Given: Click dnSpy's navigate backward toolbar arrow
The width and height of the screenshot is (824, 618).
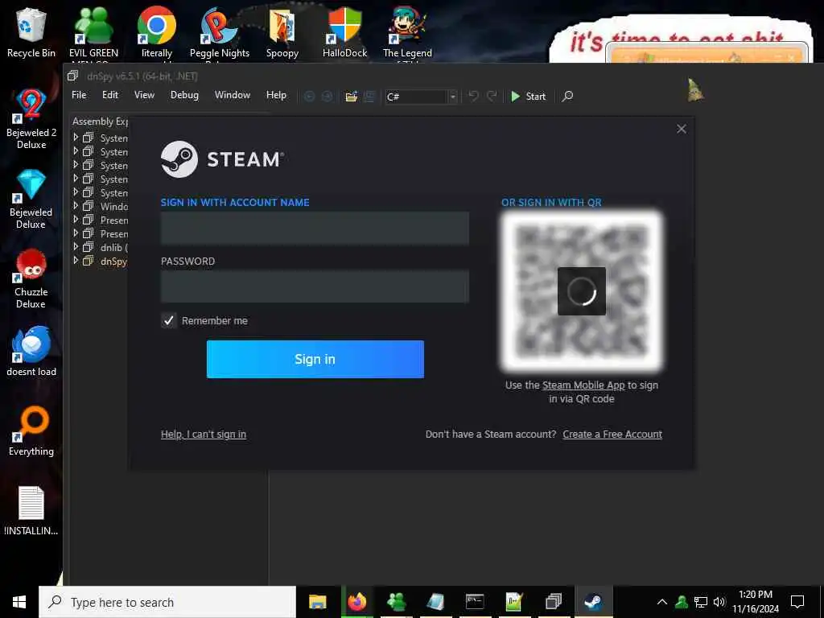Looking at the screenshot, I should coord(310,97).
